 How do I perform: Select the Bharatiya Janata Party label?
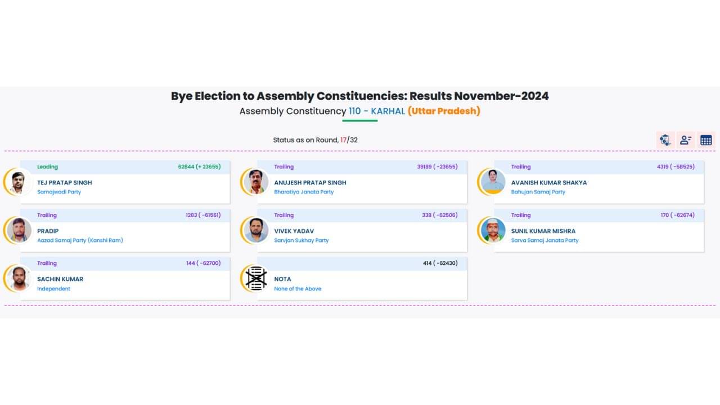point(304,192)
